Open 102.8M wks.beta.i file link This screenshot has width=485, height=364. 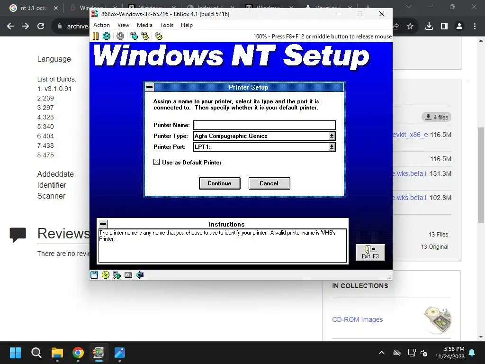pos(410,198)
